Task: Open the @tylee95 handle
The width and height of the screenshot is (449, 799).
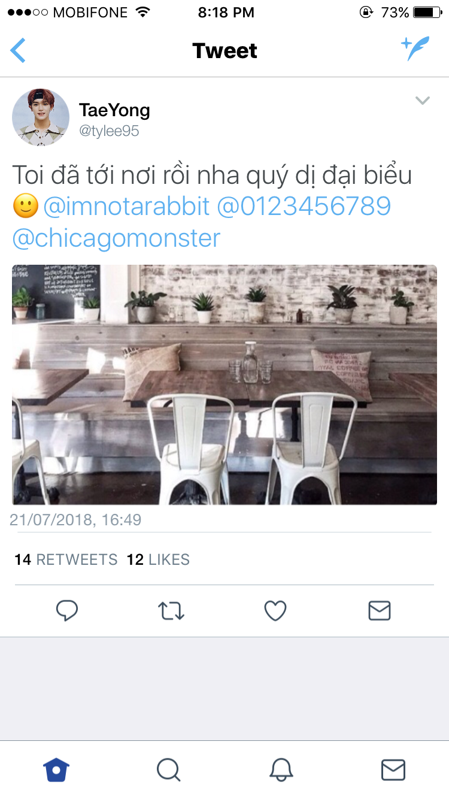Action: coord(109,131)
